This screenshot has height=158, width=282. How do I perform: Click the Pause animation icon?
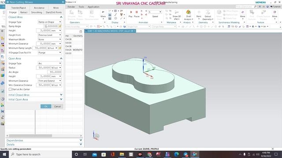[x=137, y=12]
